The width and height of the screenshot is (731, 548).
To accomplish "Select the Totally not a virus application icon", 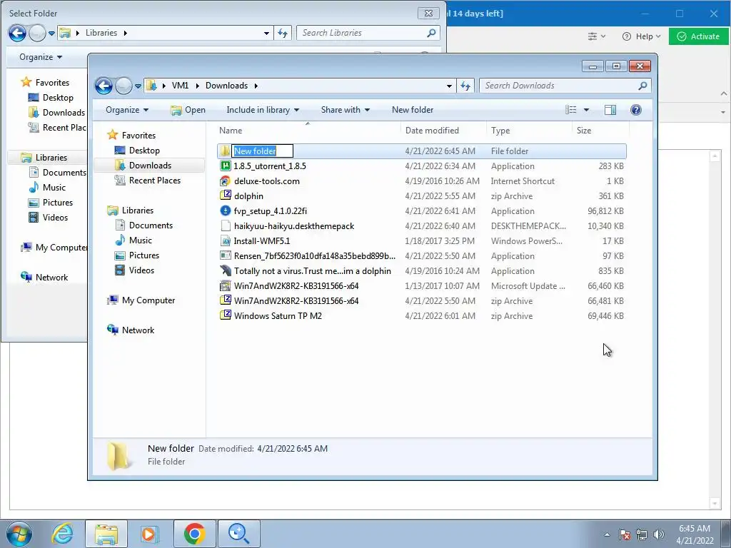I will [x=226, y=270].
